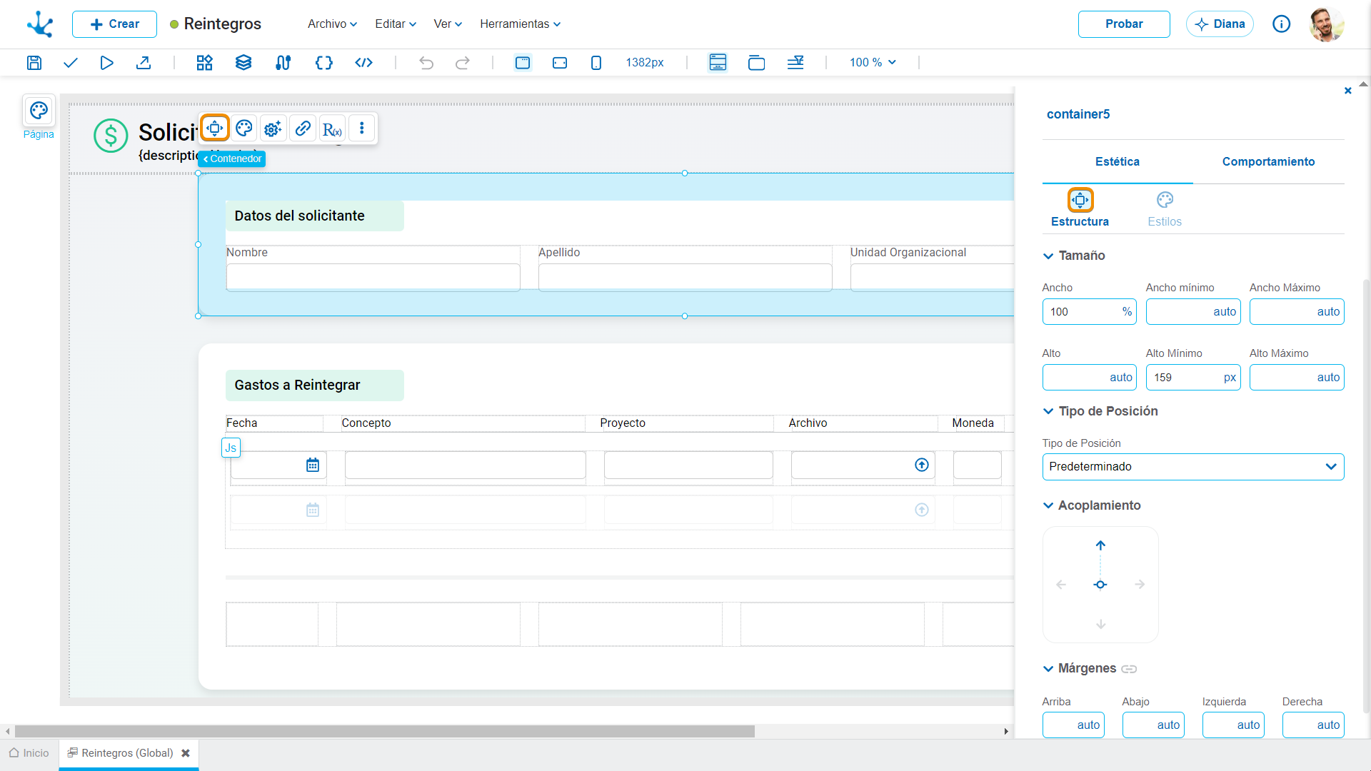
Task: Click the floating toolbar settings gear
Action: [x=273, y=128]
